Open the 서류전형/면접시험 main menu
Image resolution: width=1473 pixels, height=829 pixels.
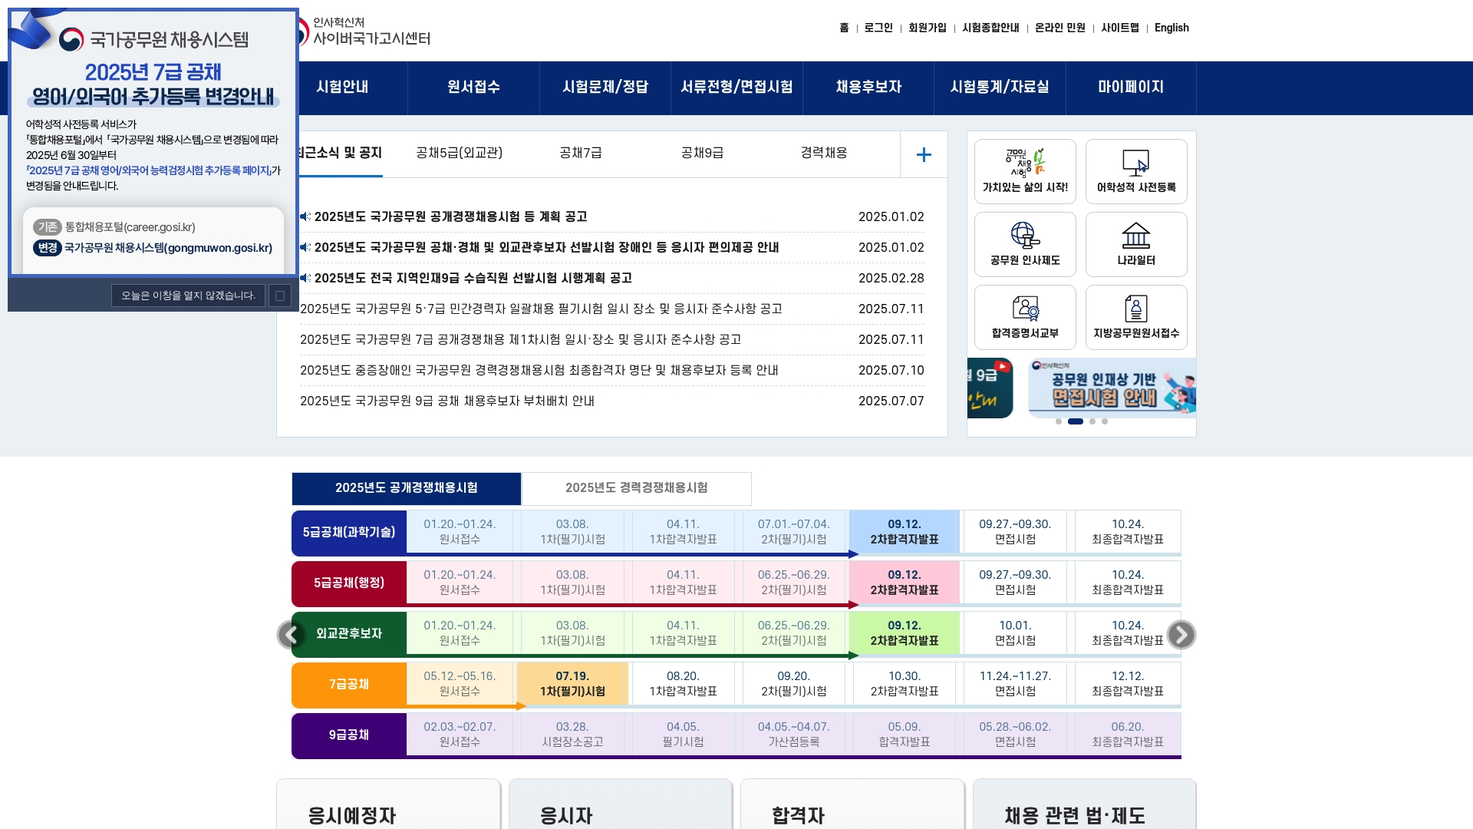point(736,88)
